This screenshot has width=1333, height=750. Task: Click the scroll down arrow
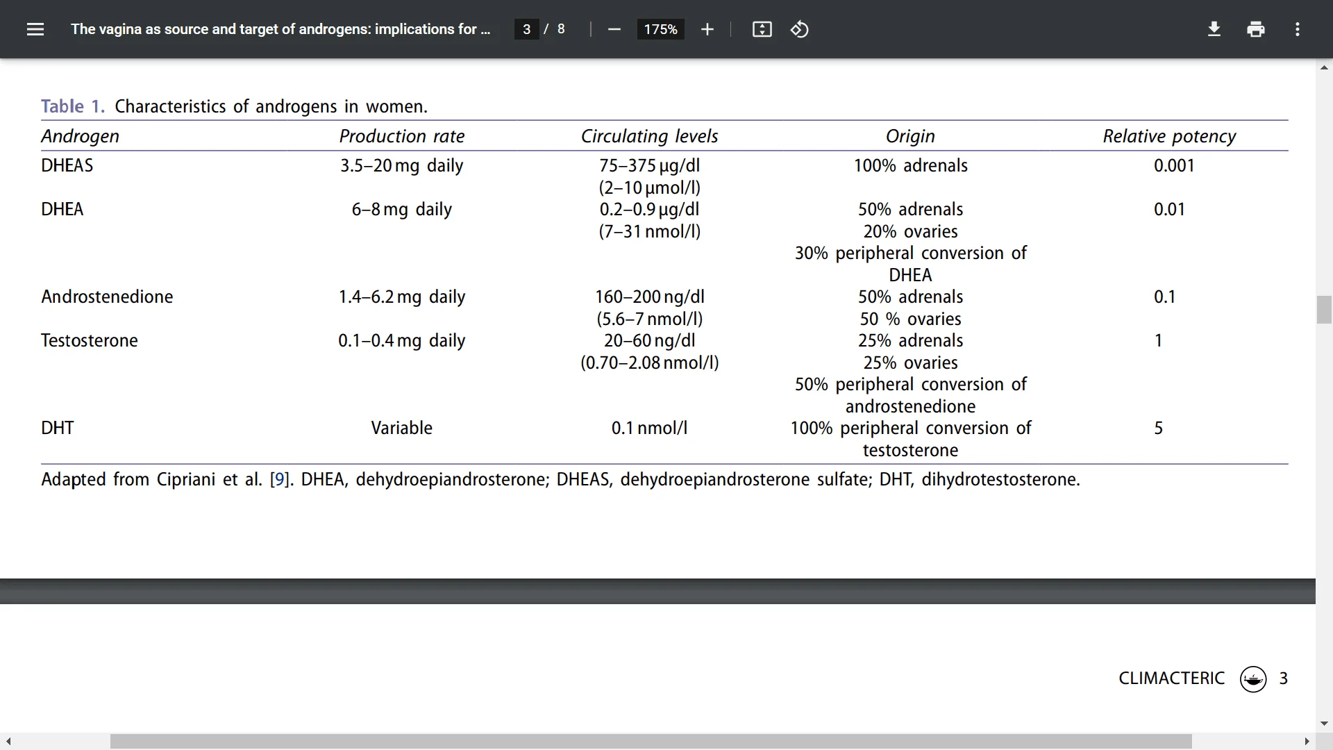[1324, 724]
